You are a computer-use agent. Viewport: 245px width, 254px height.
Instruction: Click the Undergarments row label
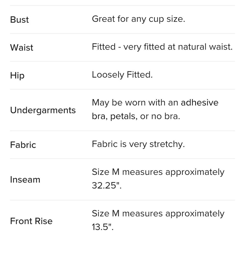tap(43, 110)
